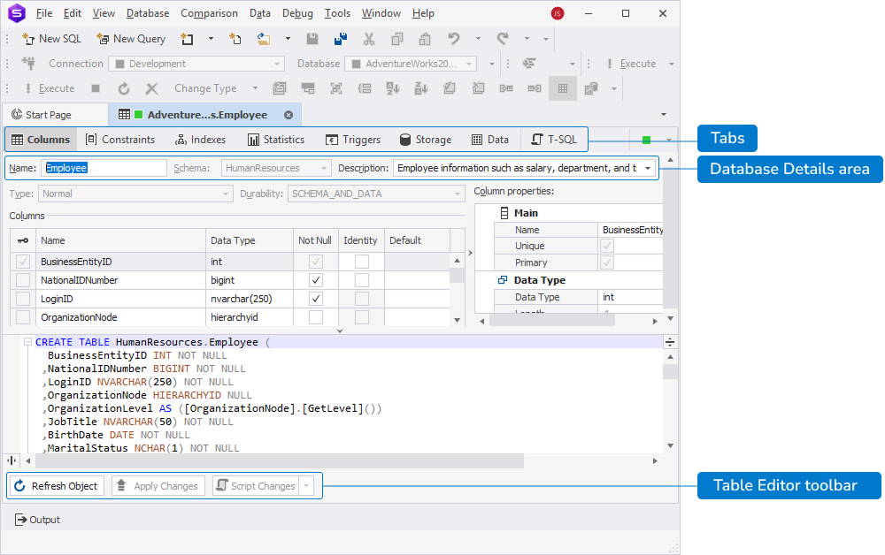Close the Adventure...s.Employee document tab
Viewport: 885px width, 555px height.
(289, 115)
